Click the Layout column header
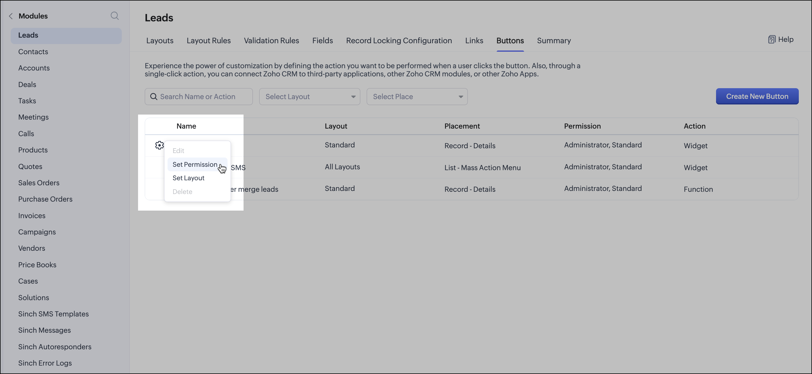Image resolution: width=812 pixels, height=374 pixels. (336, 126)
